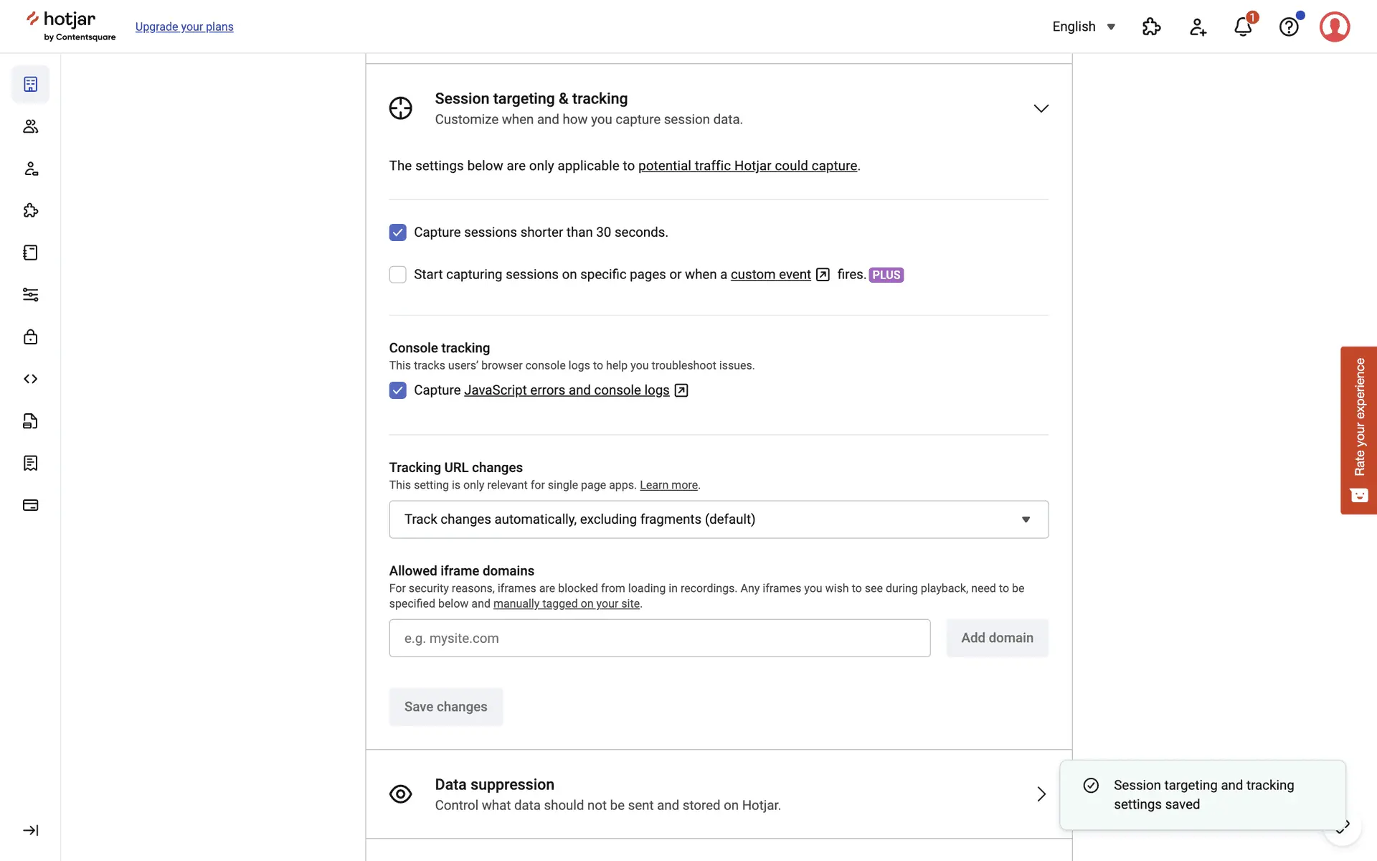
Task: Open the billing card sidebar icon
Action: 30,505
